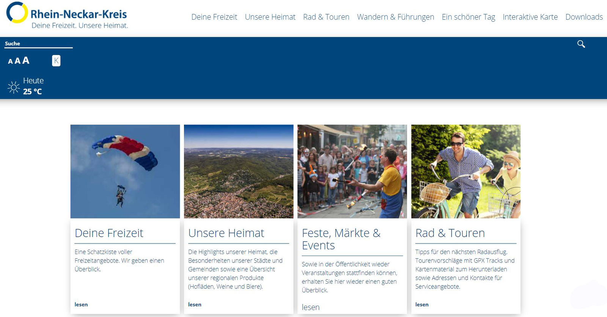The height and width of the screenshot is (317, 607).
Task: Open the Interaktive Karte menu item
Action: point(530,17)
